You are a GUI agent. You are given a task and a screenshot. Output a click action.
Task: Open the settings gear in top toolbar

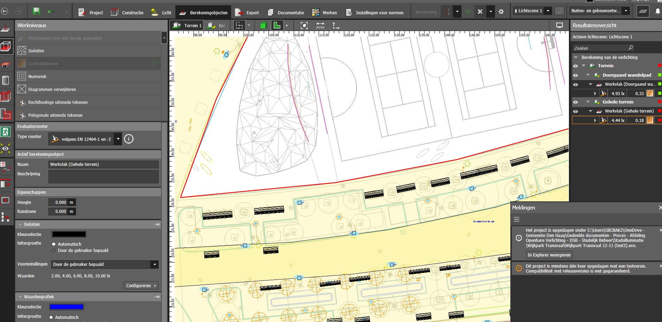tap(501, 11)
